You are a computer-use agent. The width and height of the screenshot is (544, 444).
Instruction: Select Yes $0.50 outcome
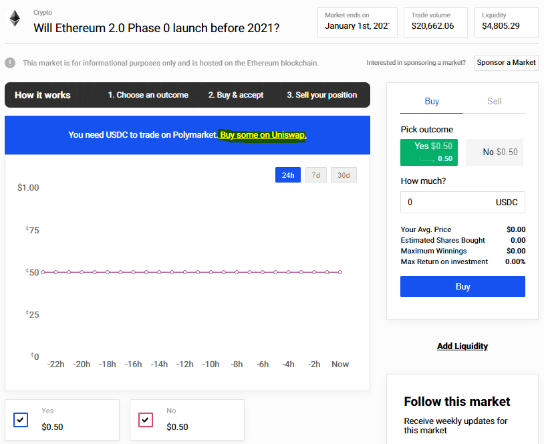(428, 152)
